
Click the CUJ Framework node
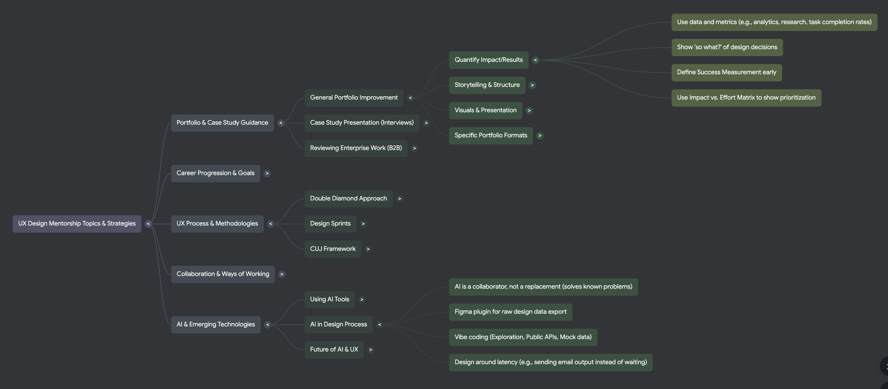[332, 249]
